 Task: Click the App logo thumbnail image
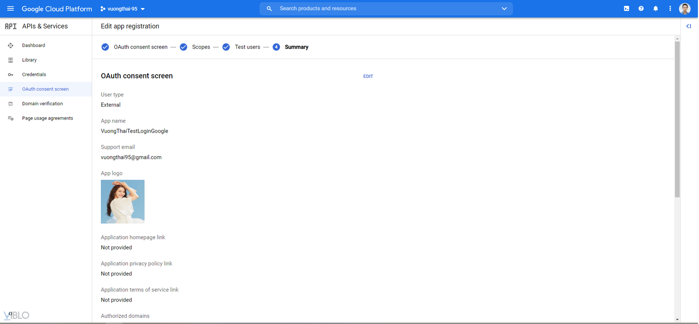(122, 202)
